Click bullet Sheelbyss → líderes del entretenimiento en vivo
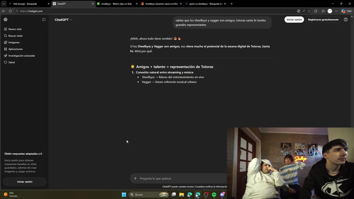 coord(173,77)
